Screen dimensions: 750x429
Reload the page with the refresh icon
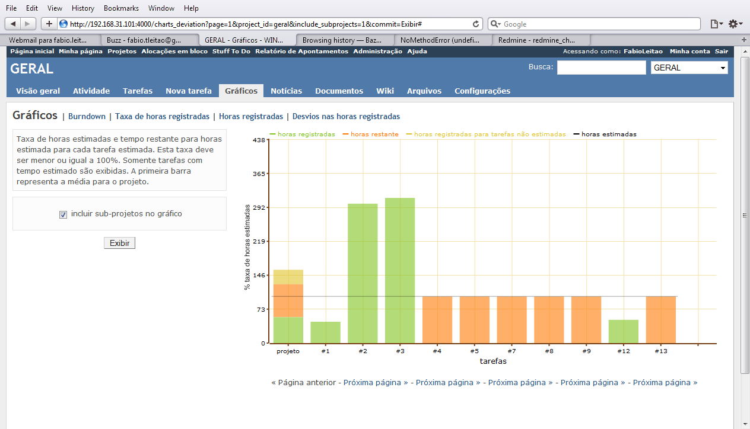(x=476, y=24)
